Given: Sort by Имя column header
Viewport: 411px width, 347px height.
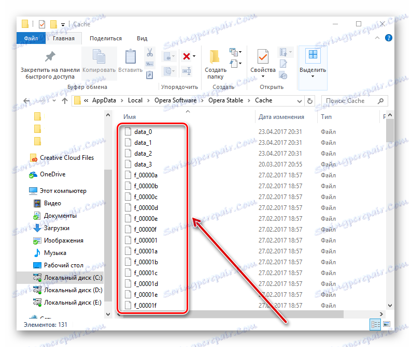Looking at the screenshot, I should [x=130, y=117].
